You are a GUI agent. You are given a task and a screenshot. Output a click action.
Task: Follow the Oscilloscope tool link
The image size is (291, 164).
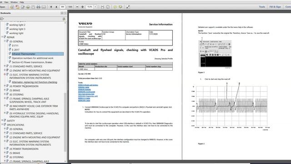coord(86,92)
